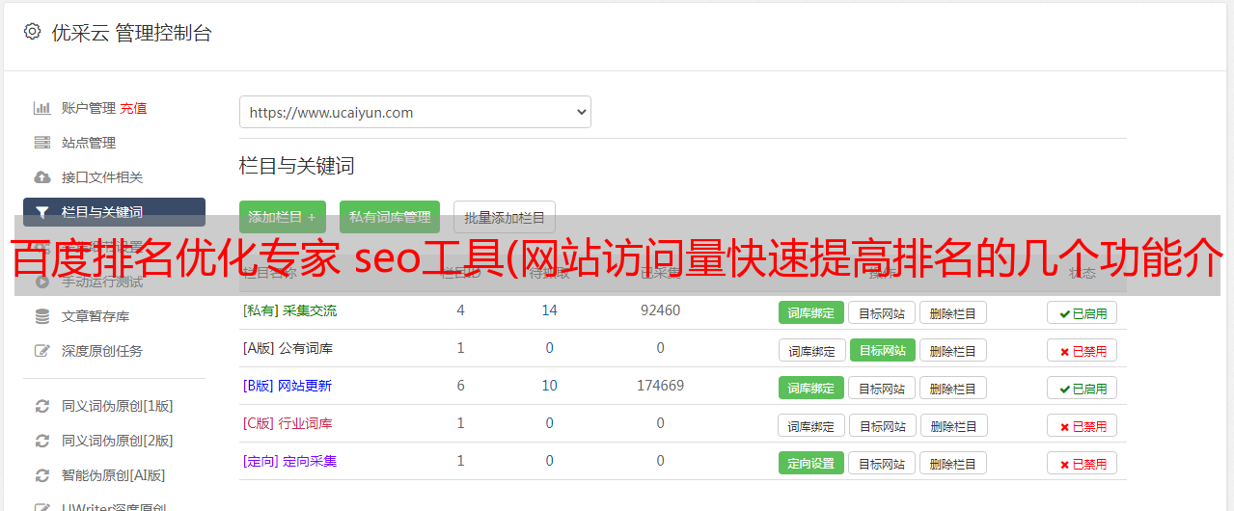
Task: Click the [C版] 行业词库 column name
Action: [288, 423]
